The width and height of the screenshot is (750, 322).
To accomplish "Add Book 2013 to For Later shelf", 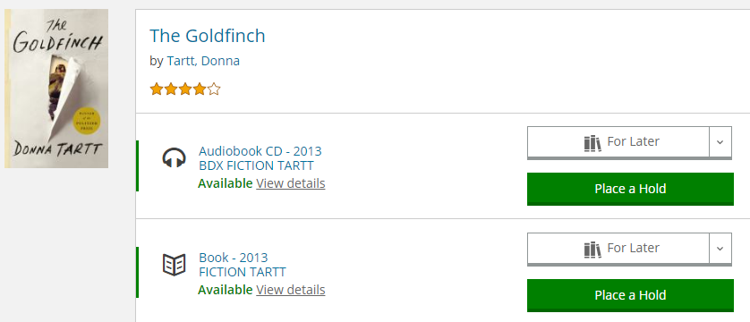I will tap(618, 249).
